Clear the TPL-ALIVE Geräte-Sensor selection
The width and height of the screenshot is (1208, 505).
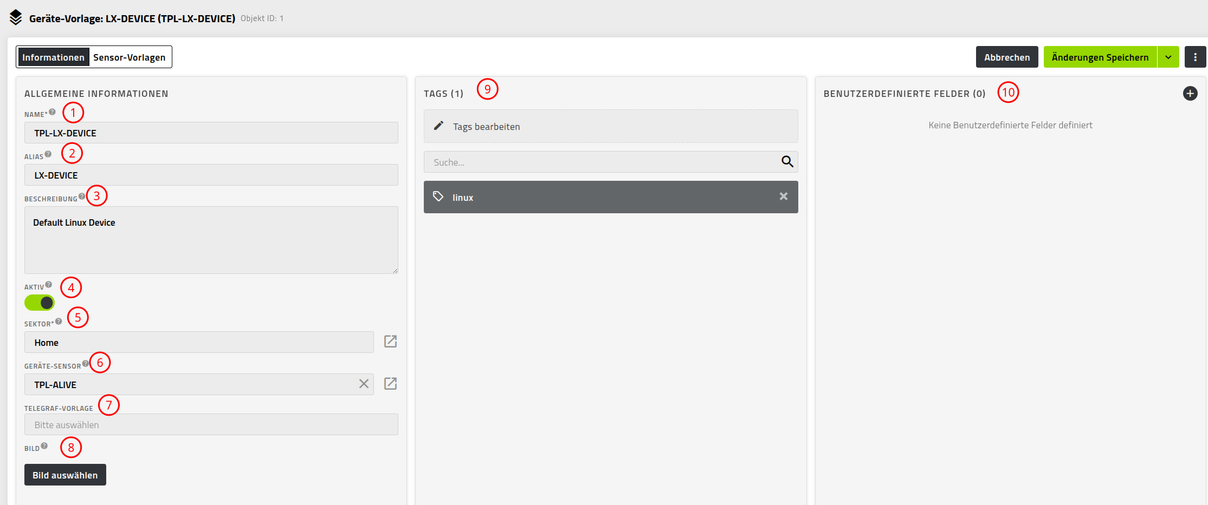pyautogui.click(x=364, y=384)
